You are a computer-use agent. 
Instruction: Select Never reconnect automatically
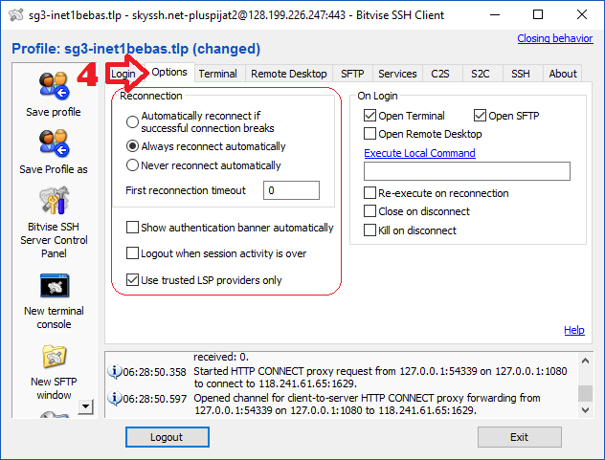132,165
